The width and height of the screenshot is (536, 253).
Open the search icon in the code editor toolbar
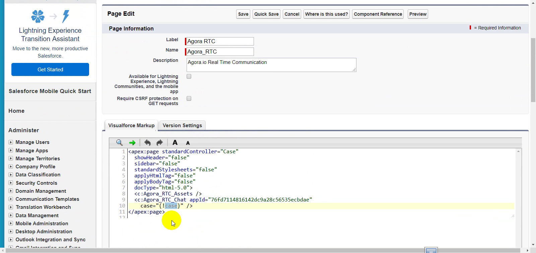(x=119, y=143)
